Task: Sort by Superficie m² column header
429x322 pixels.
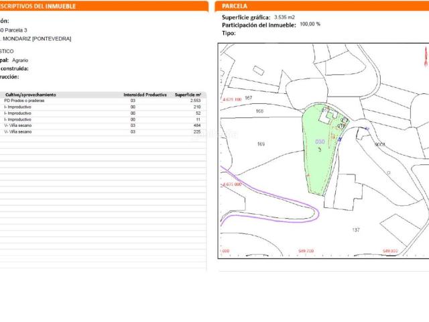Action: (x=188, y=95)
